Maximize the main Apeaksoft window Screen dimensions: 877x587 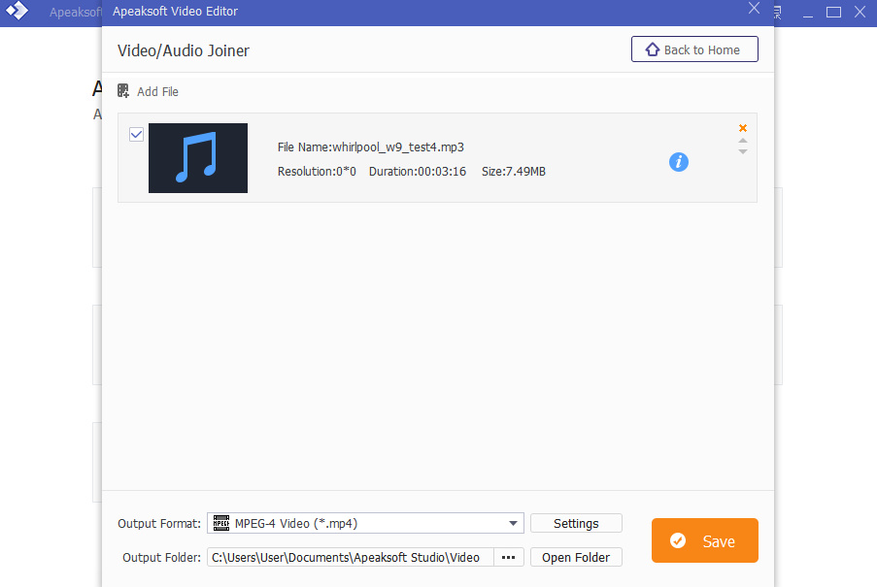coord(833,12)
